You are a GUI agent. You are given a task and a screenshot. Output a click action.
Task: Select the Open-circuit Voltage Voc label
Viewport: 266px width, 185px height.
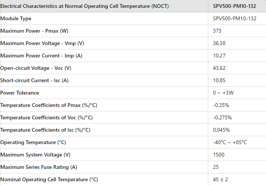click(36, 68)
